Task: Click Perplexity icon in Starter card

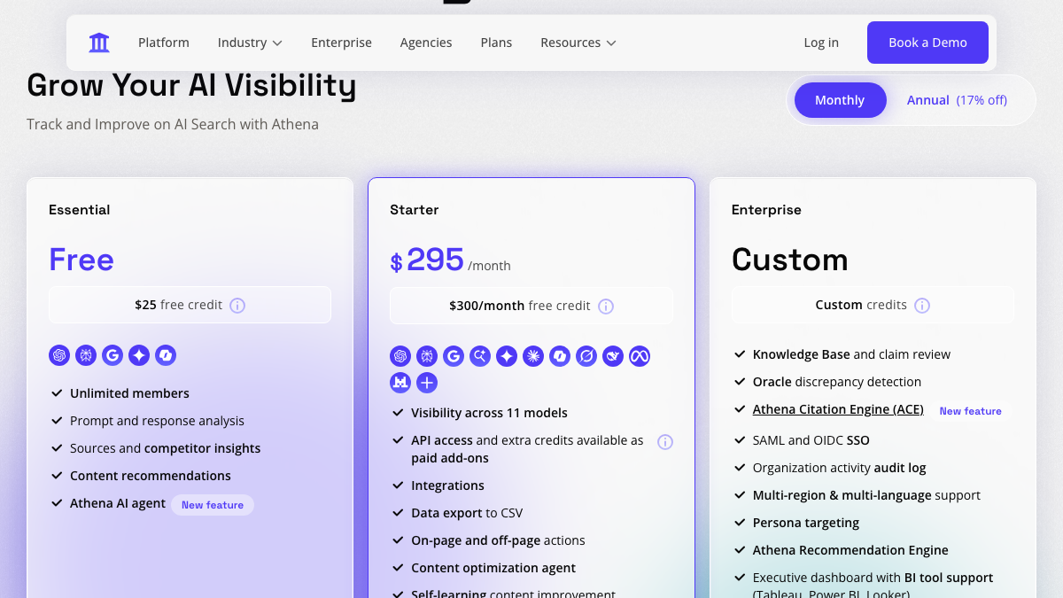Action: coord(427,356)
